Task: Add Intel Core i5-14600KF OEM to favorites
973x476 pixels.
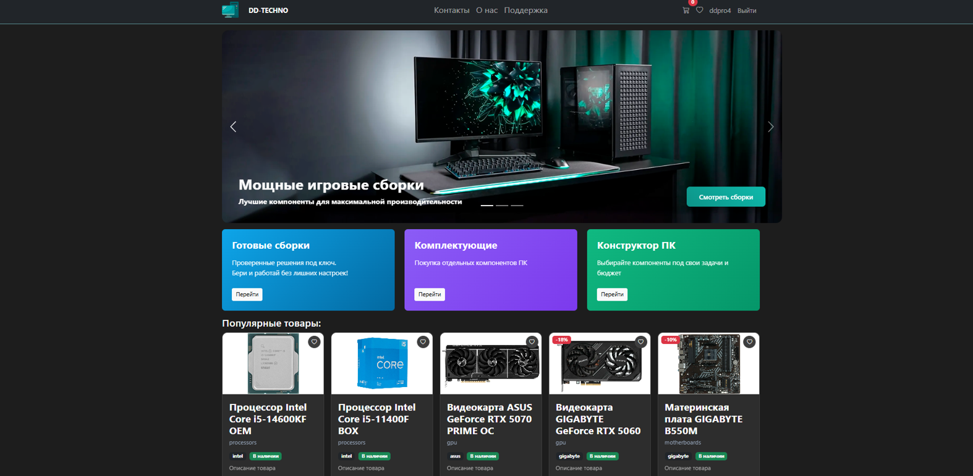Action: pos(314,342)
